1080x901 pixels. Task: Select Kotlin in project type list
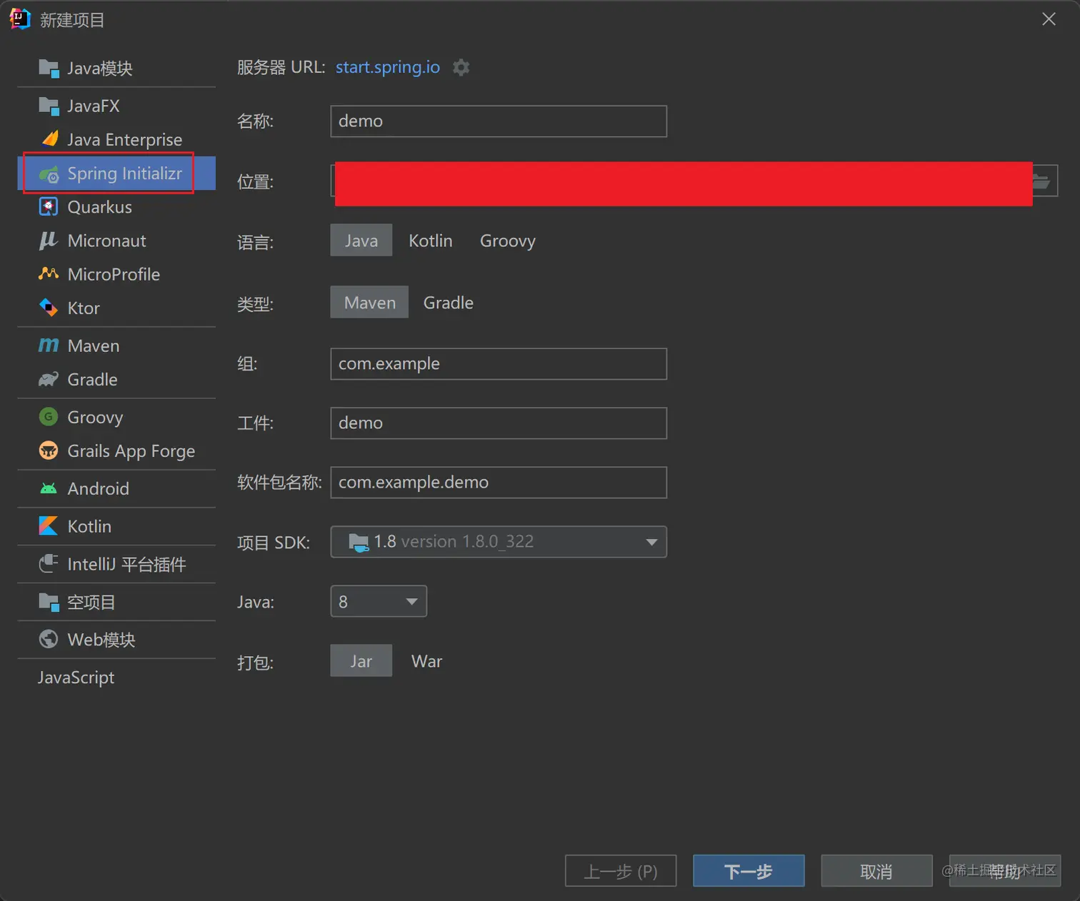pyautogui.click(x=116, y=526)
